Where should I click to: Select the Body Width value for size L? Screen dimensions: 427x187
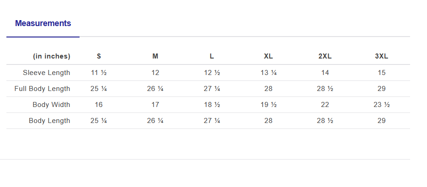(x=212, y=105)
